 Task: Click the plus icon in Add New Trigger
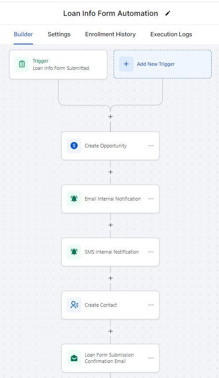pyautogui.click(x=126, y=64)
